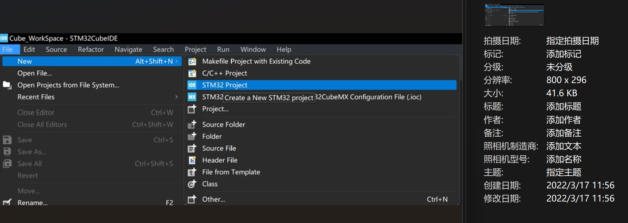The height and width of the screenshot is (223, 628).
Task: Click the File from Template icon
Action: tap(192, 172)
